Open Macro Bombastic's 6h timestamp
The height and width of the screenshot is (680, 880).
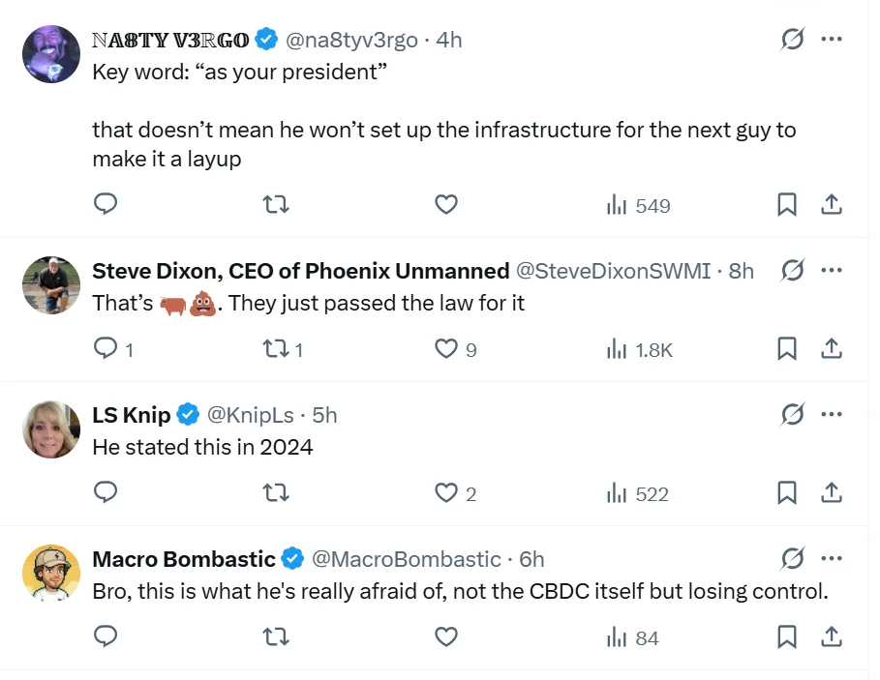[x=532, y=559]
